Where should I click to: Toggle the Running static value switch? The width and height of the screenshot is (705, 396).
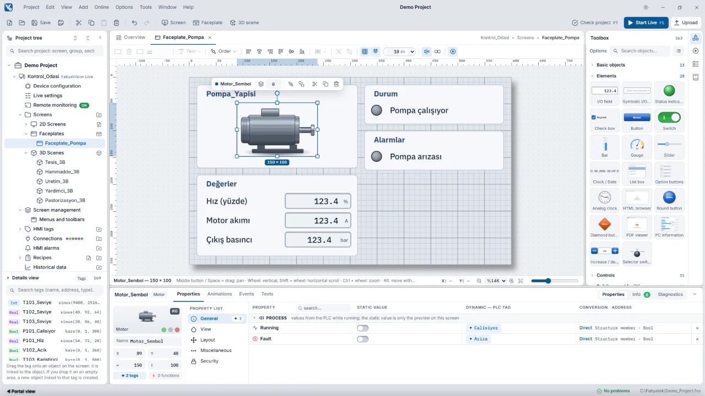362,328
